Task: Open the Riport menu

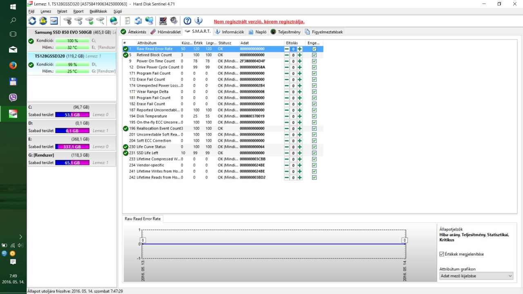Action: [78, 11]
